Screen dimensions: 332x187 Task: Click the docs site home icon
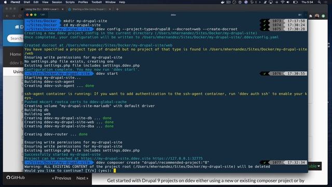[x=17, y=26]
